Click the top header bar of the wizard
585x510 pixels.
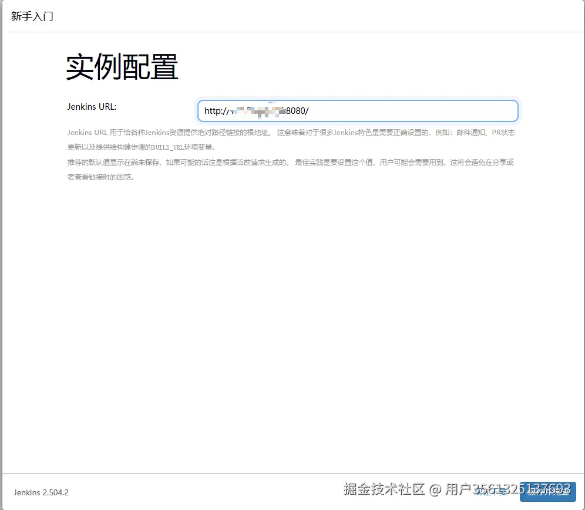[292, 16]
